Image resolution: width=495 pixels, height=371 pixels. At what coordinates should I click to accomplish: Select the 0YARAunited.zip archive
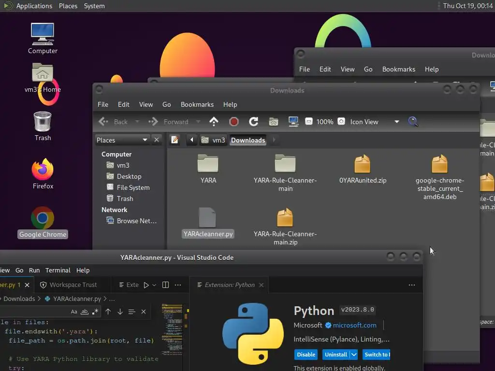pos(363,169)
